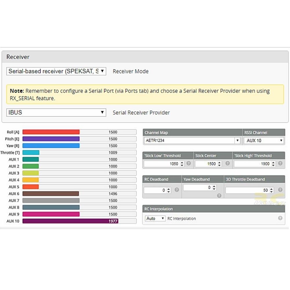Click the 'Stick Low' Threshold value field
The image size is (290, 290).
point(162,164)
